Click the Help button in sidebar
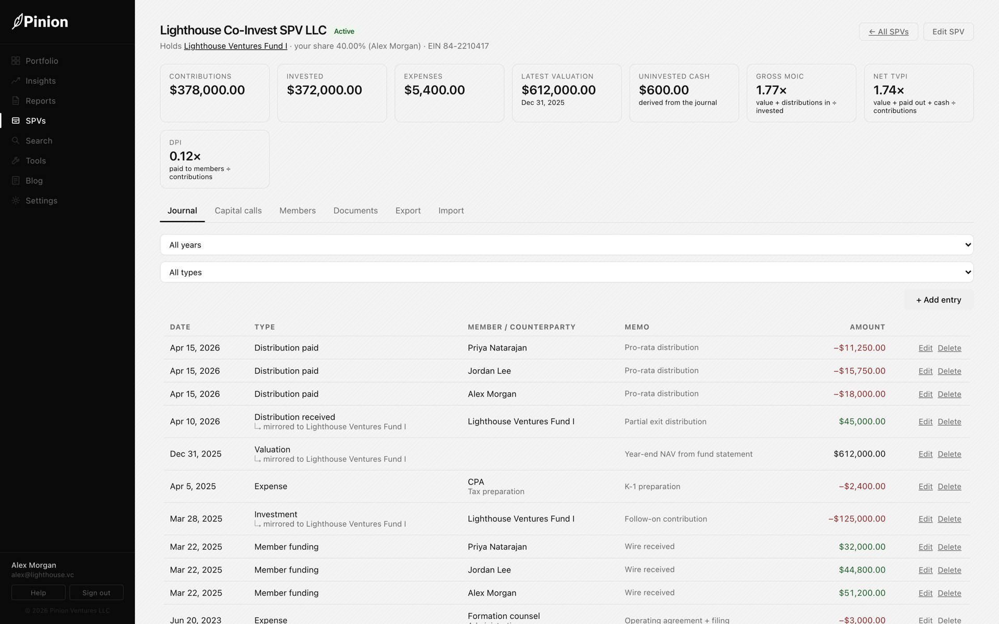The image size is (999, 624). (39, 593)
